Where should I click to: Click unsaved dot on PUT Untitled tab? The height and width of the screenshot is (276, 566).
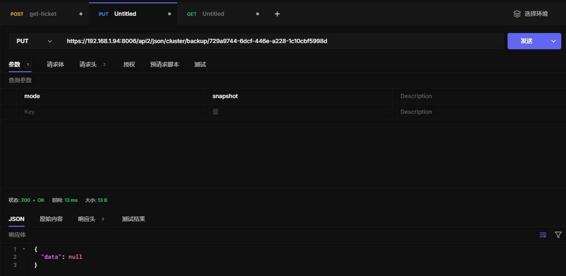[170, 14]
